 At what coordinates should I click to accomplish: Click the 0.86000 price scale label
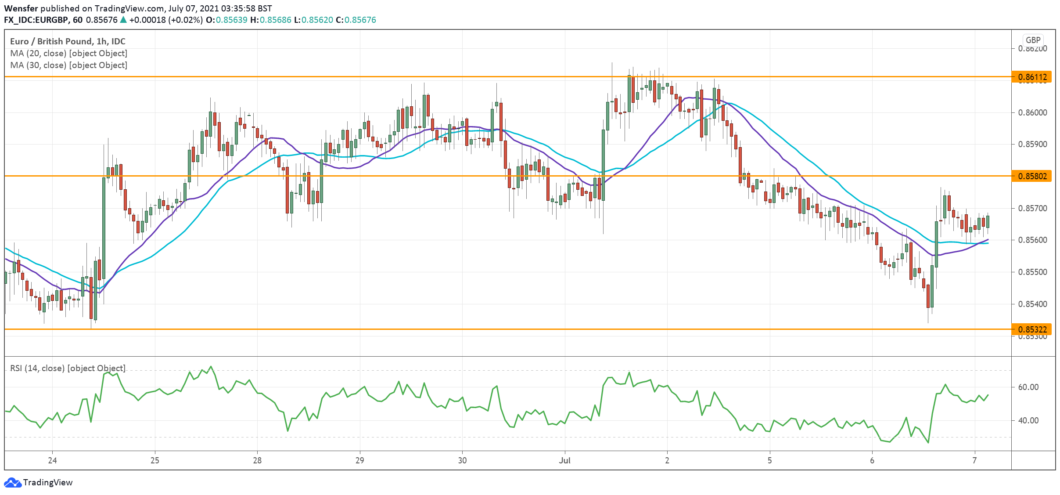coord(1032,112)
